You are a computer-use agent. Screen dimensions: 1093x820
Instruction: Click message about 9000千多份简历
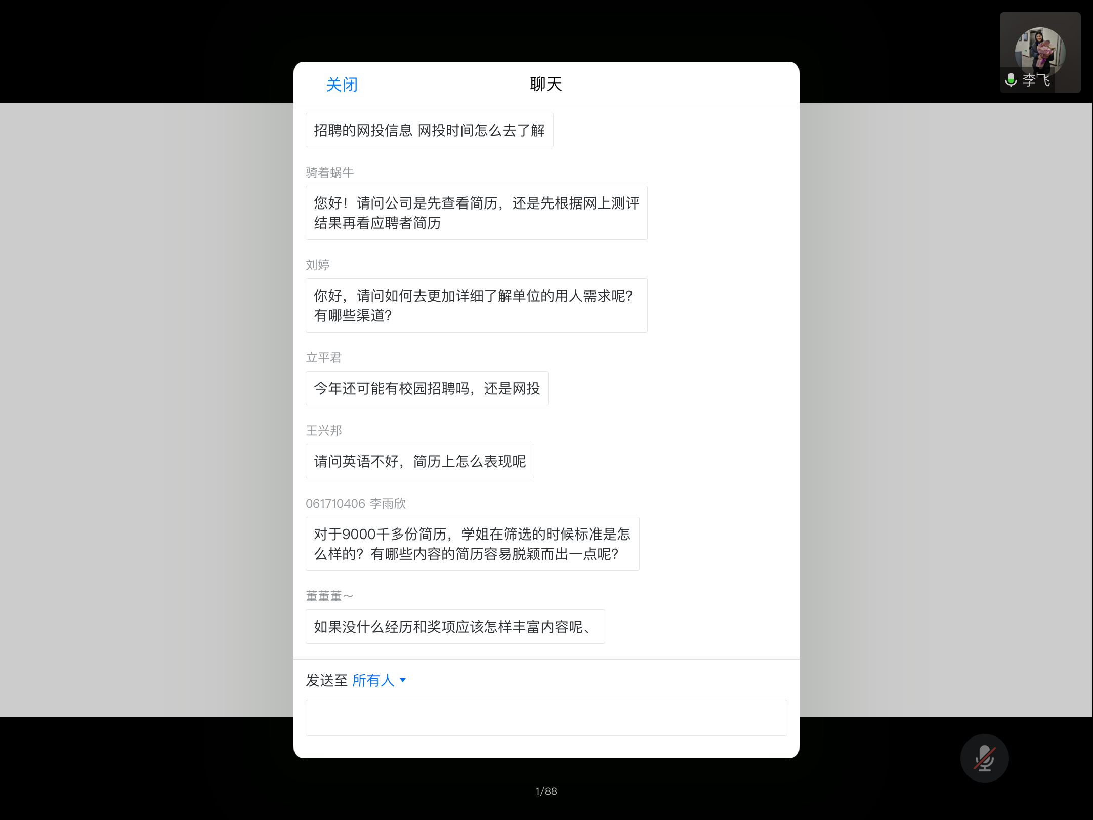[x=472, y=544]
